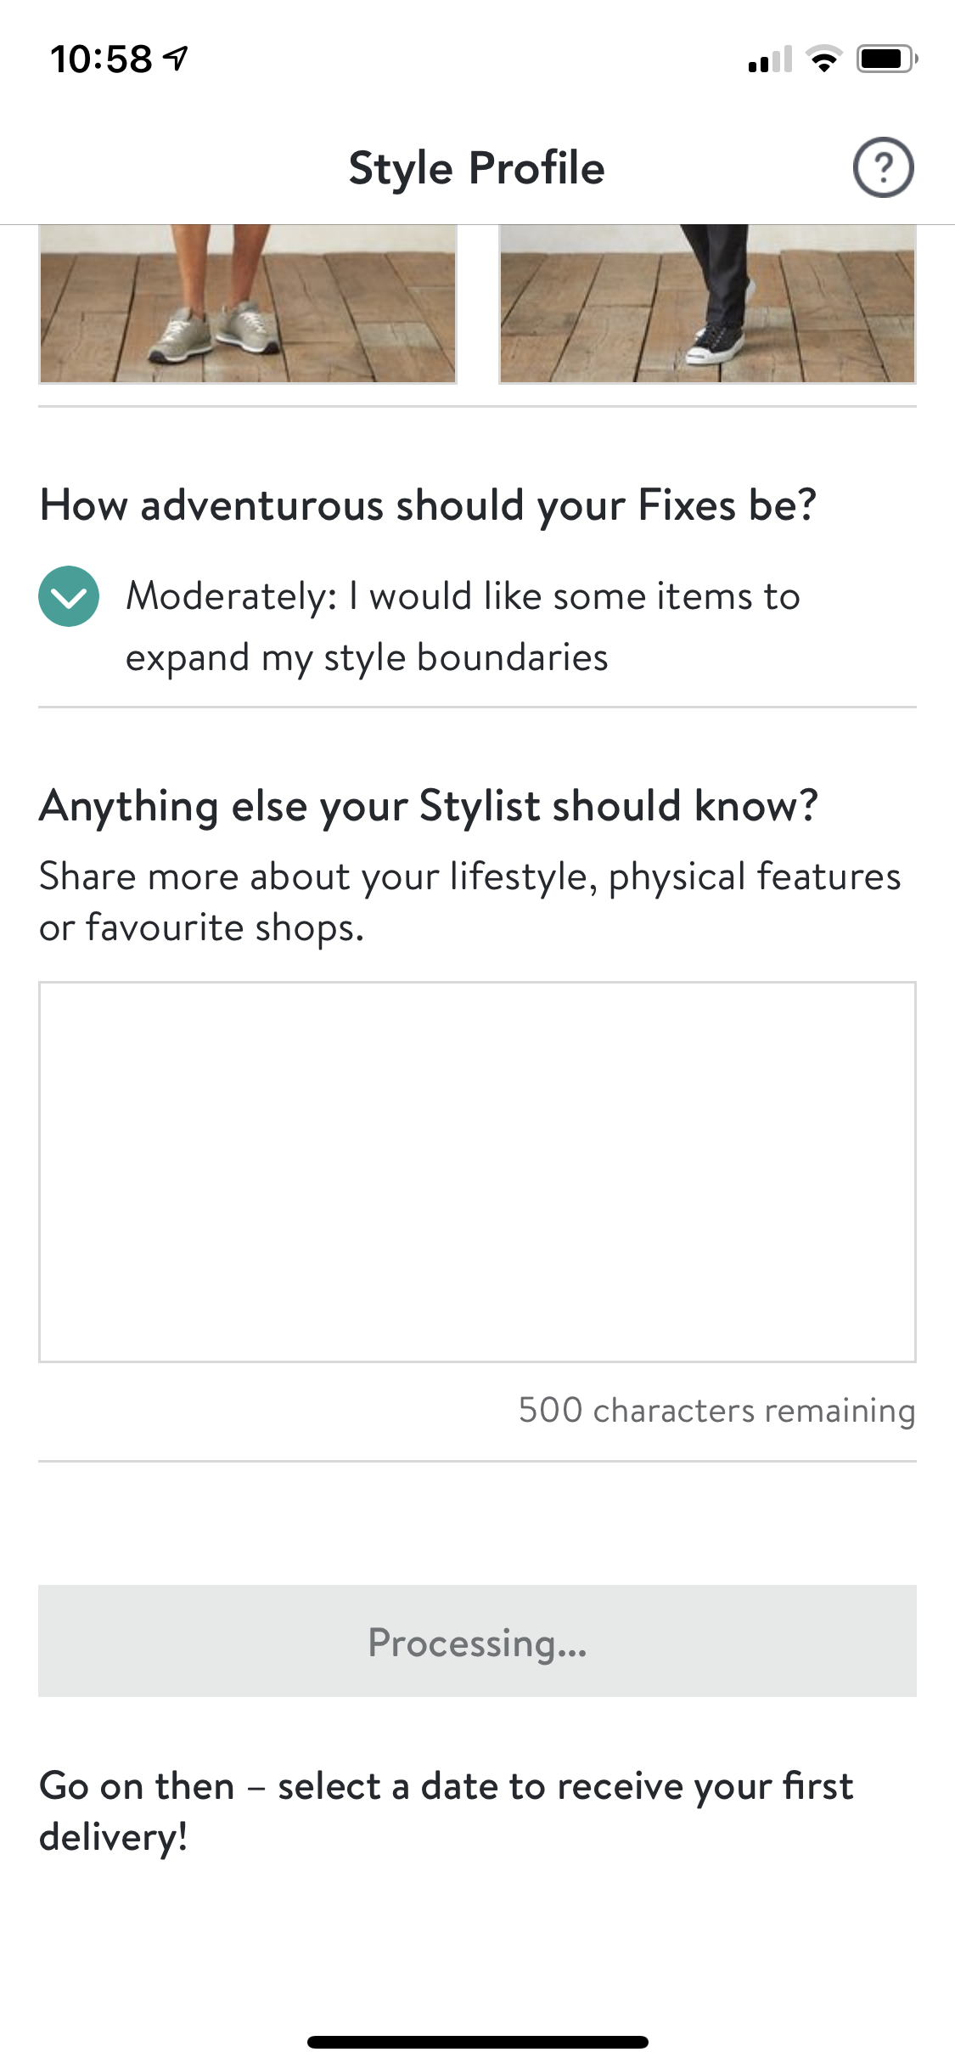
Task: Tap the battery indicator icon
Action: point(886,59)
